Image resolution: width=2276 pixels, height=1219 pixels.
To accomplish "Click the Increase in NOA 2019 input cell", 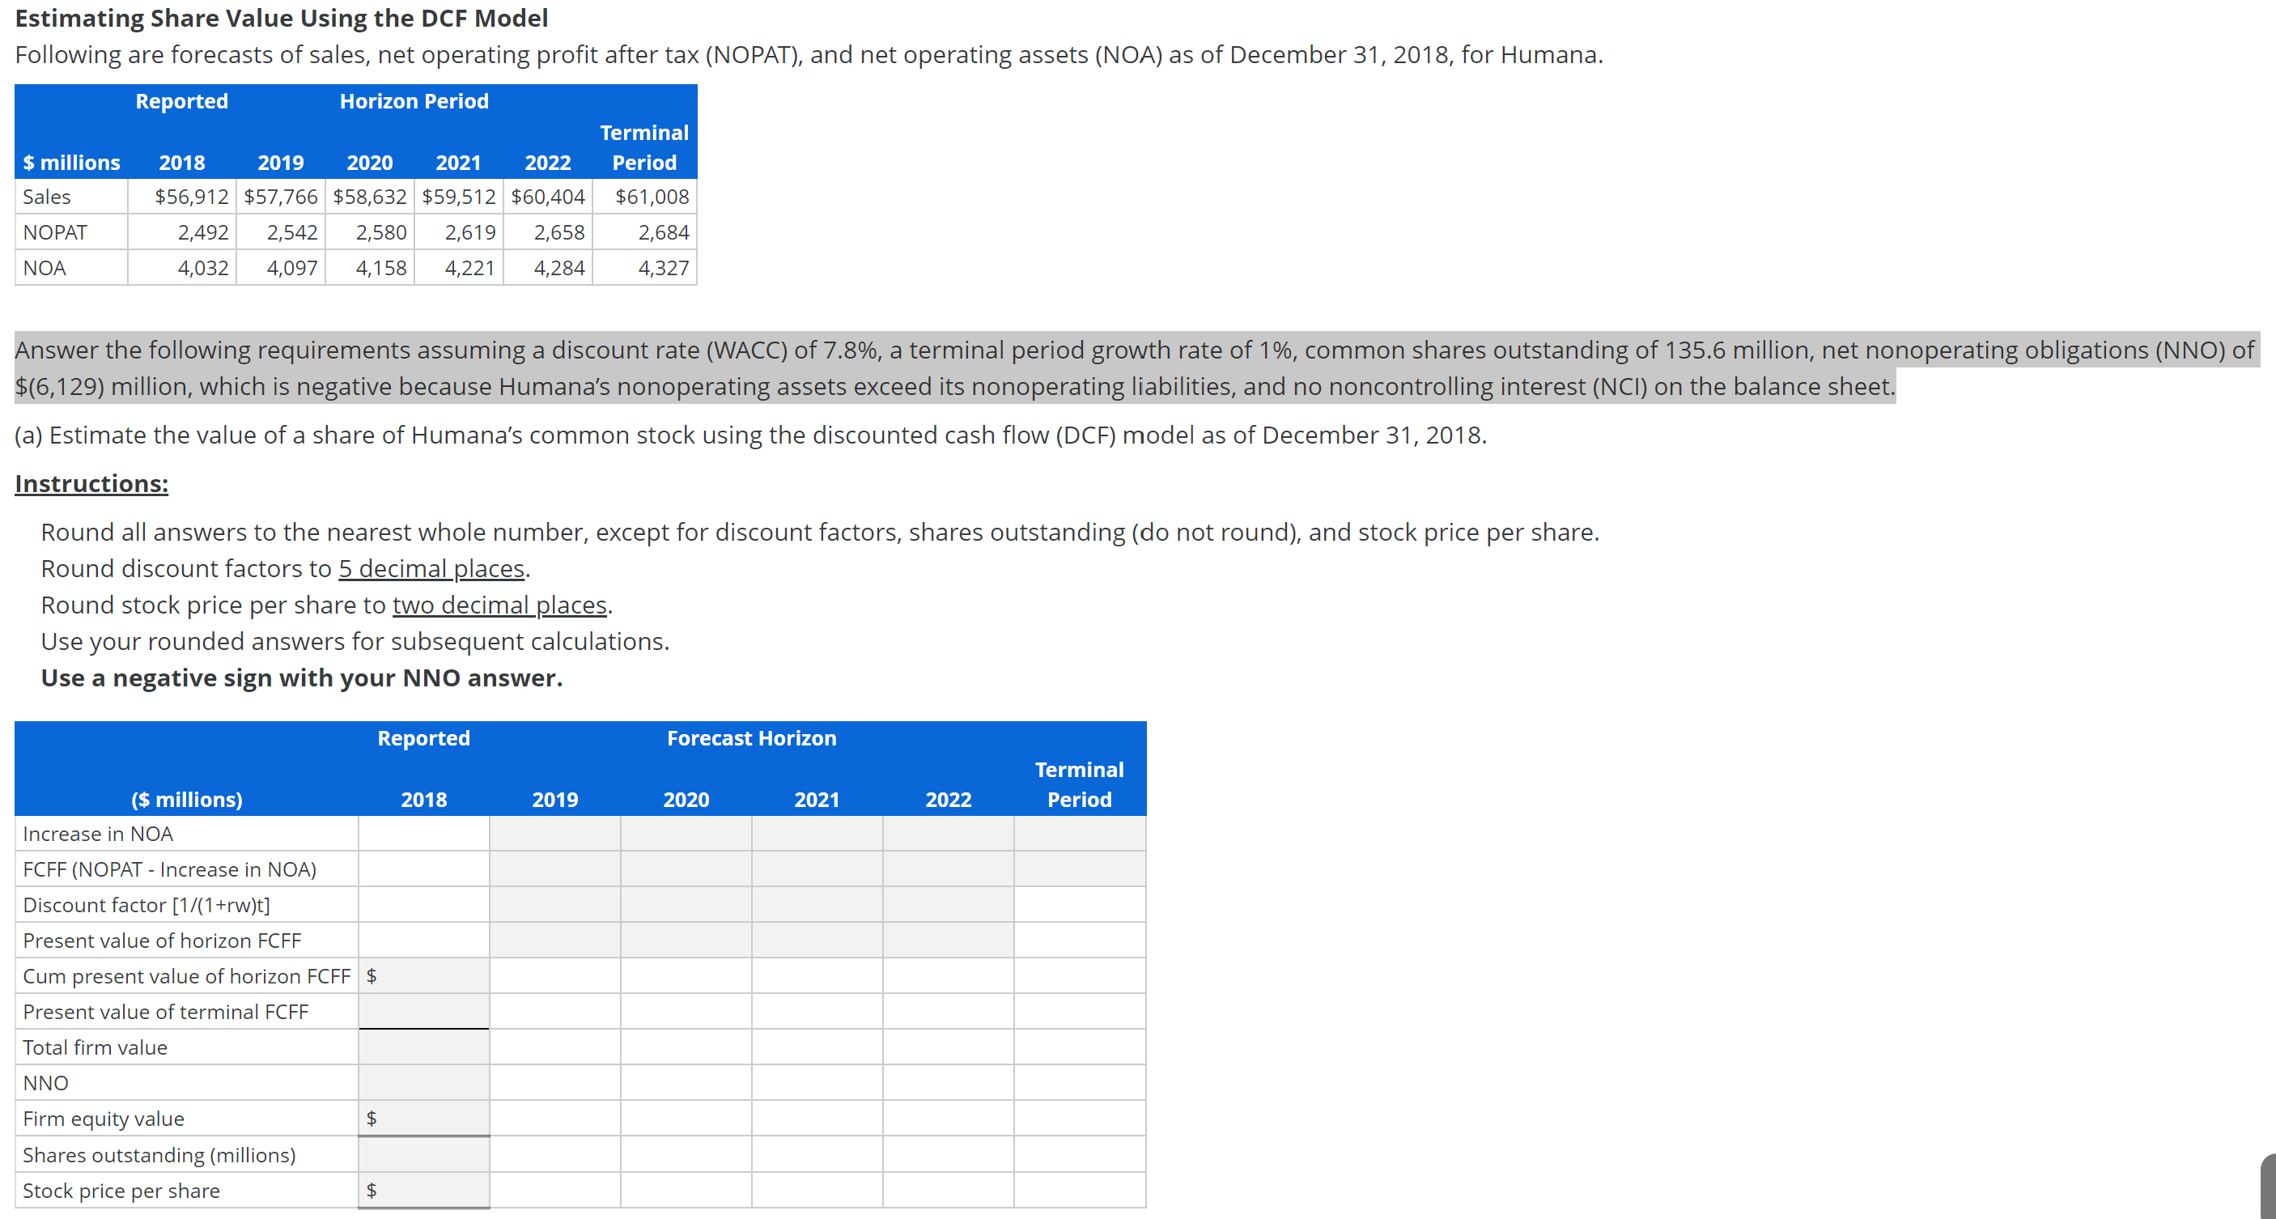I will 554,832.
